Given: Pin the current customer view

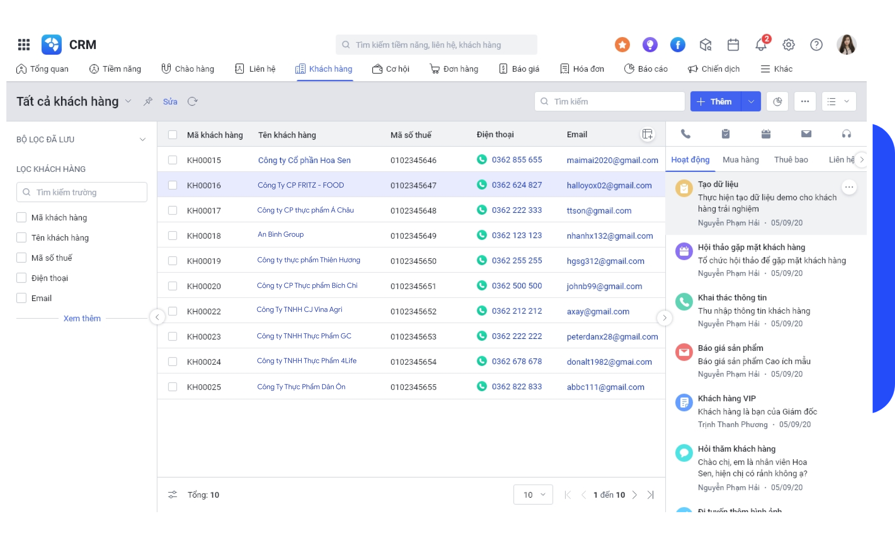Looking at the screenshot, I should coord(148,101).
